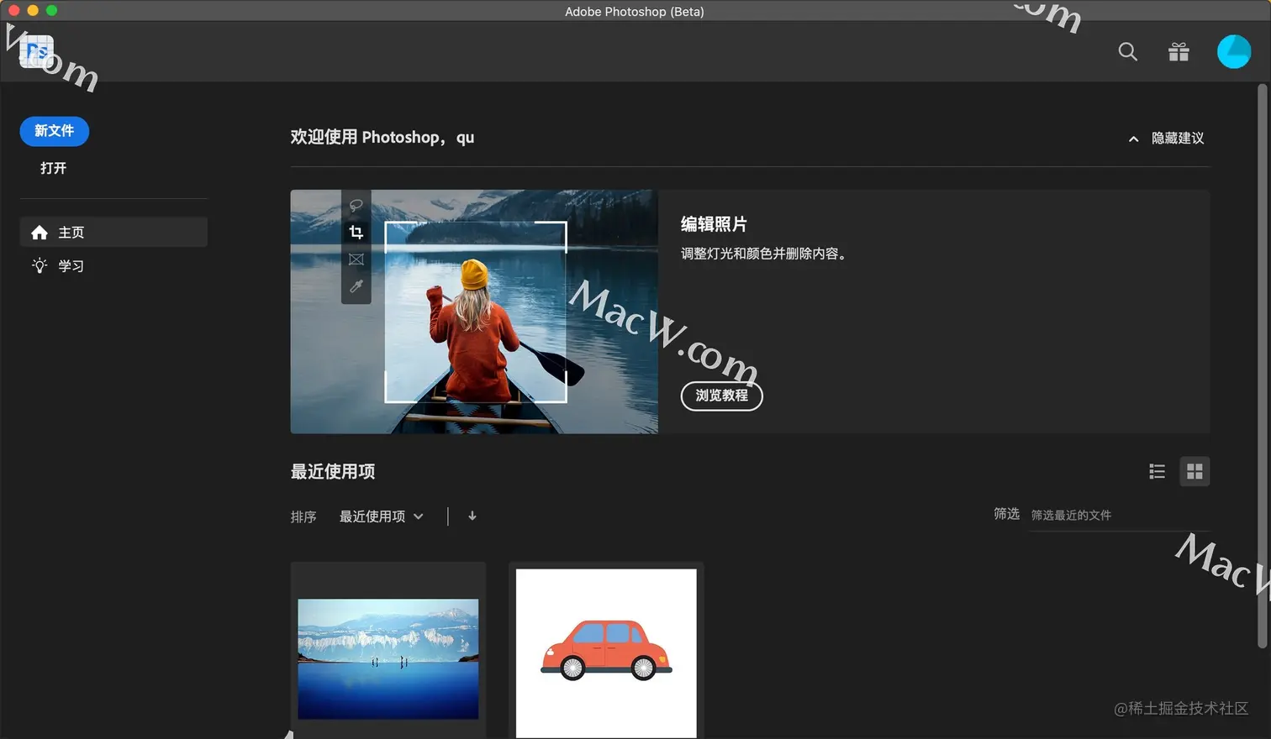
Task: Open the search magnifier icon
Action: tap(1128, 51)
